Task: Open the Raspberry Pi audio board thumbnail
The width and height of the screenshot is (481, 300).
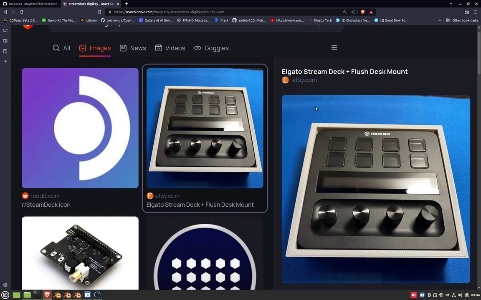Action: 80,253
